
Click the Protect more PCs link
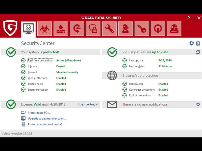(39, 113)
